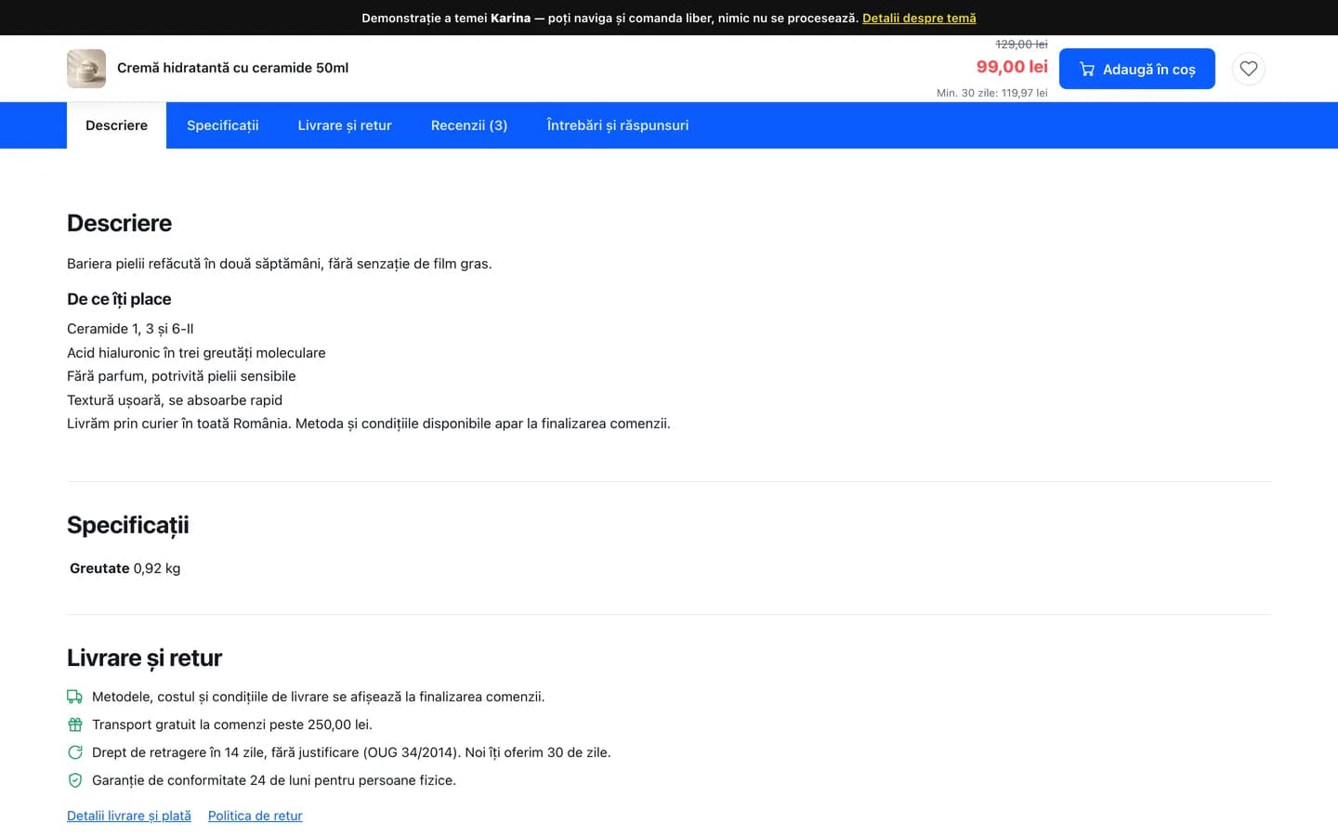The width and height of the screenshot is (1338, 836).
Task: Click the Textură ușoară, se absoarbe rapid line
Action: point(175,400)
